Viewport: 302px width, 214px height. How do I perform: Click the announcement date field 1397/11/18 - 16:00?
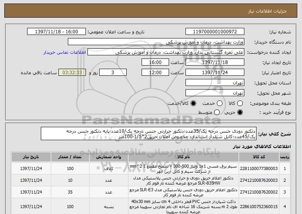56,32
